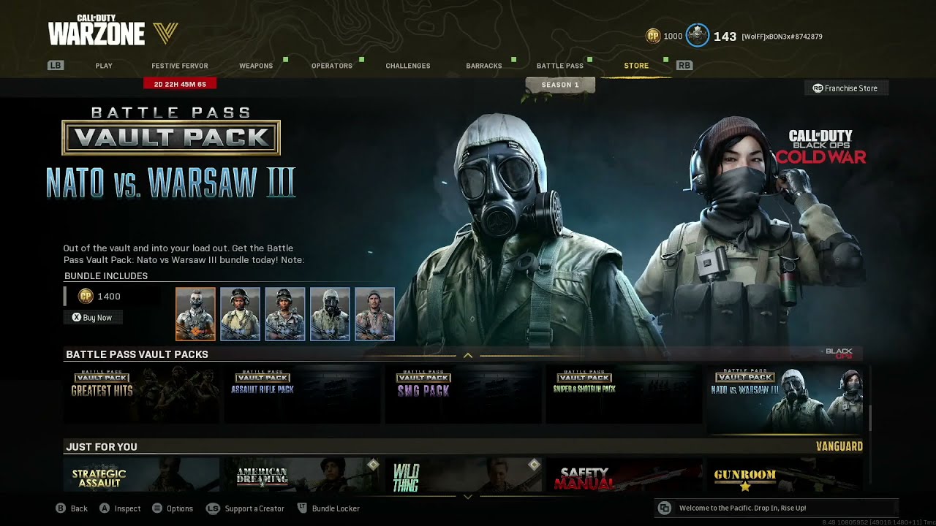Click the RB bumper icon
This screenshot has width=936, height=526.
[x=684, y=66]
